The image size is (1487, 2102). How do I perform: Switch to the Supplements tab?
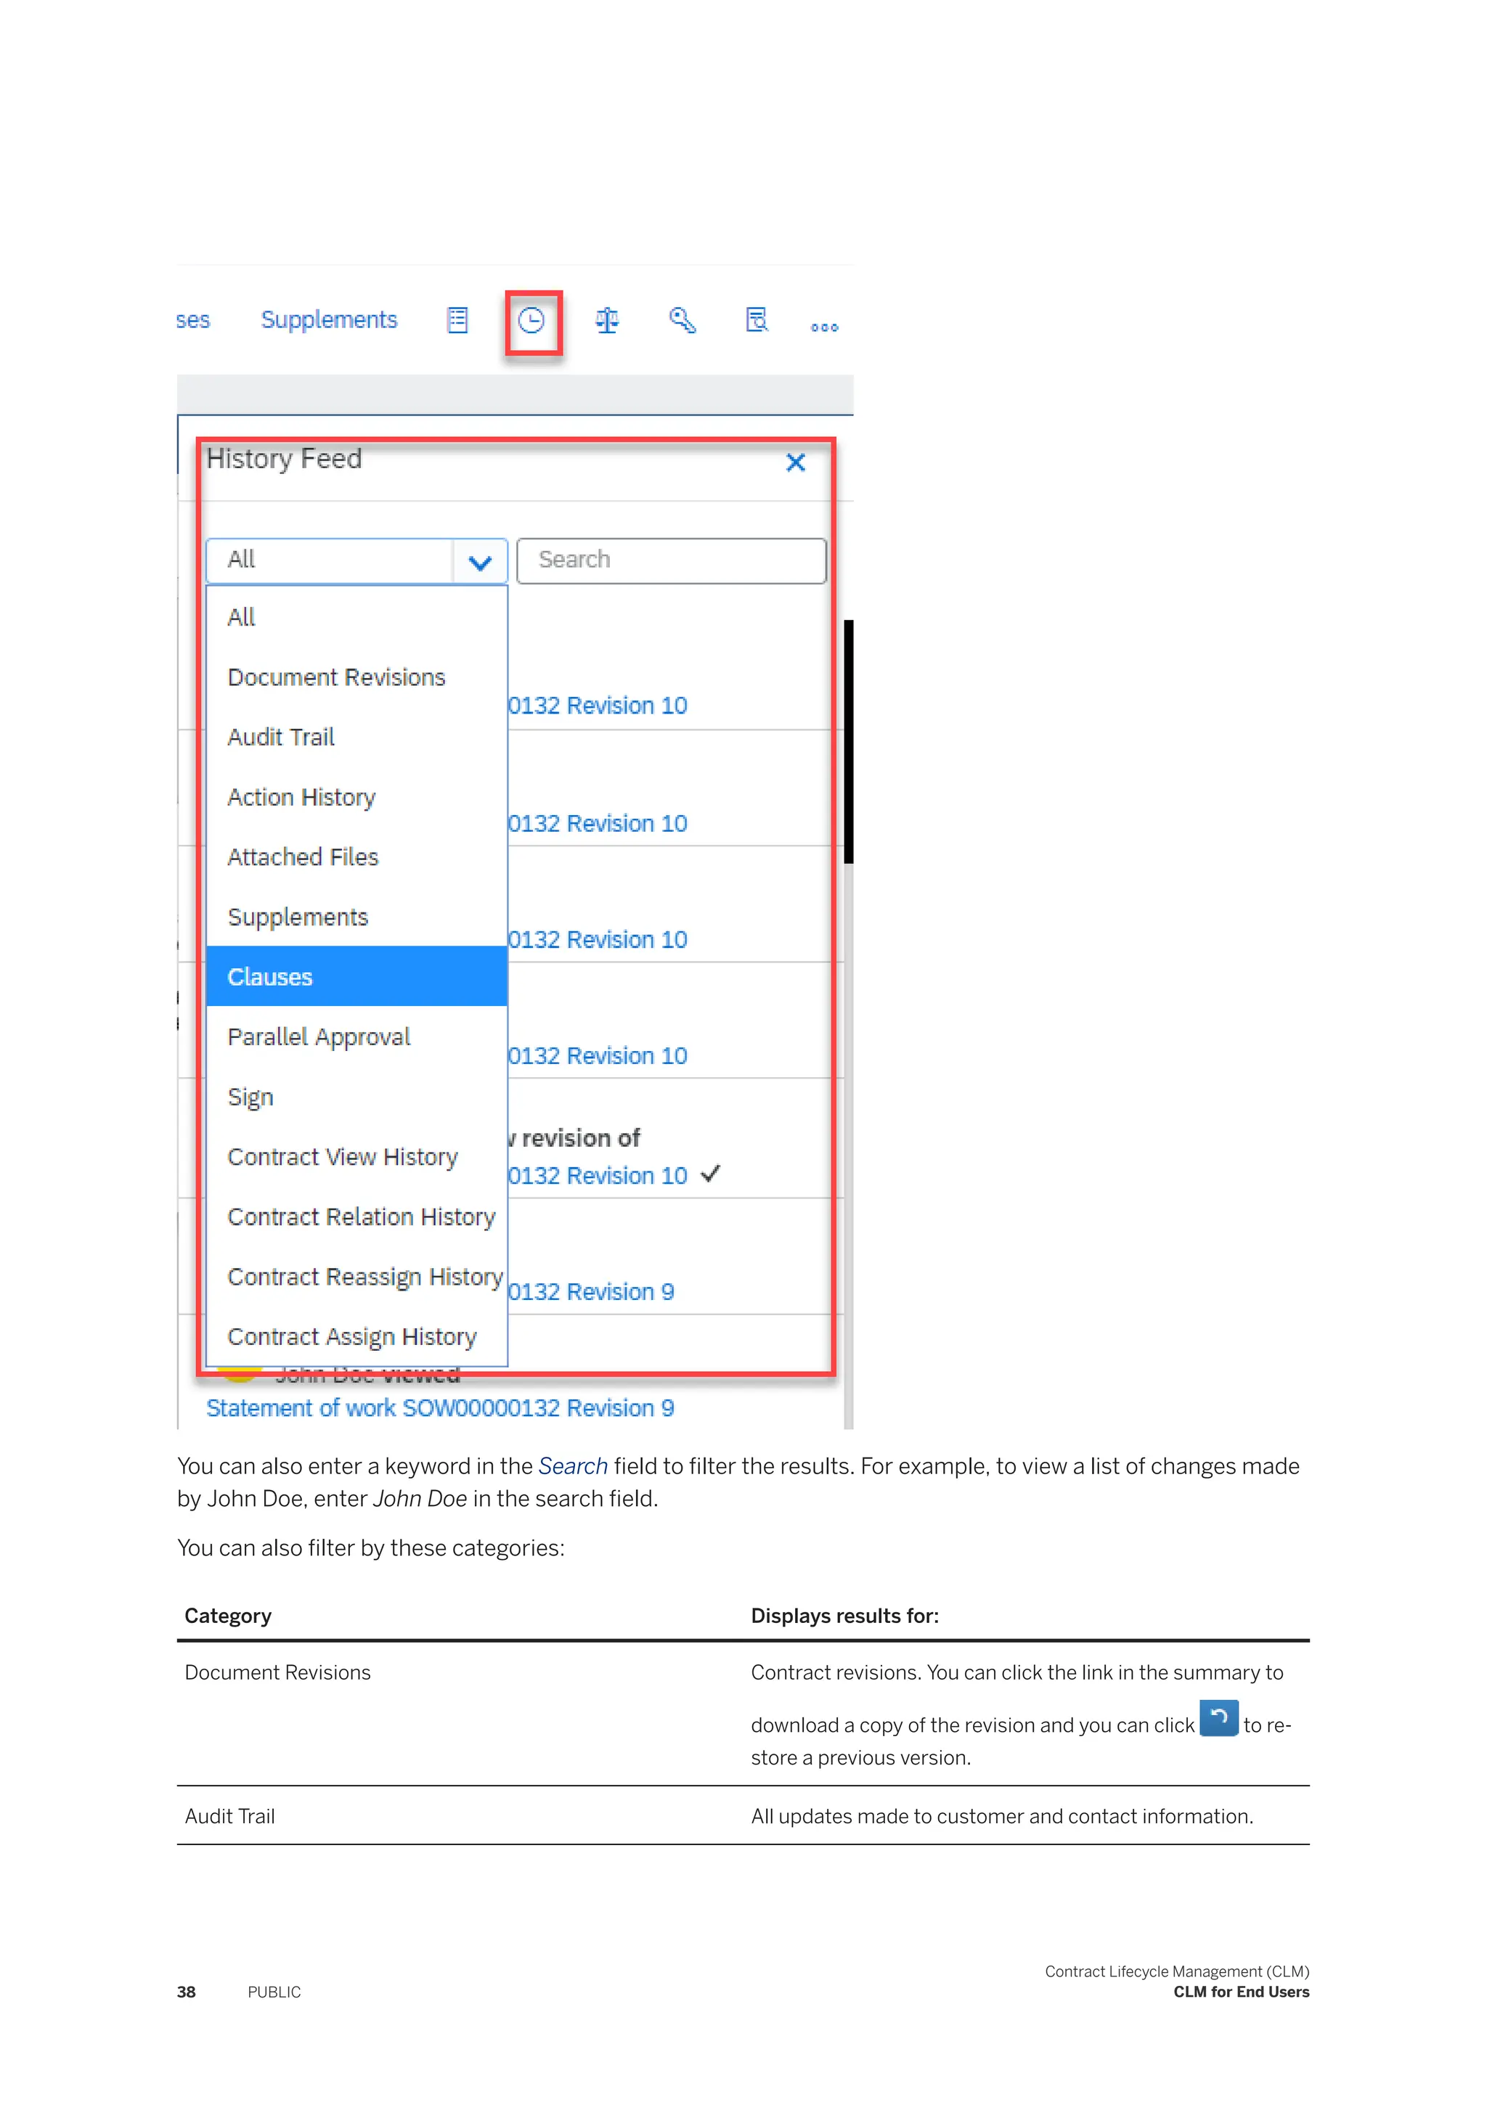point(329,319)
